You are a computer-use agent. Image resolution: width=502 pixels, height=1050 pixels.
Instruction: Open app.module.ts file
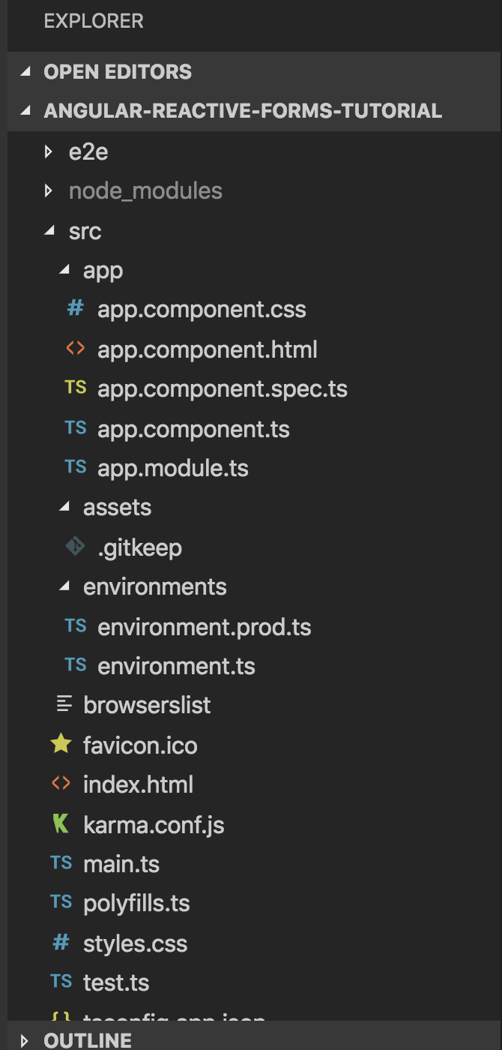coord(173,468)
